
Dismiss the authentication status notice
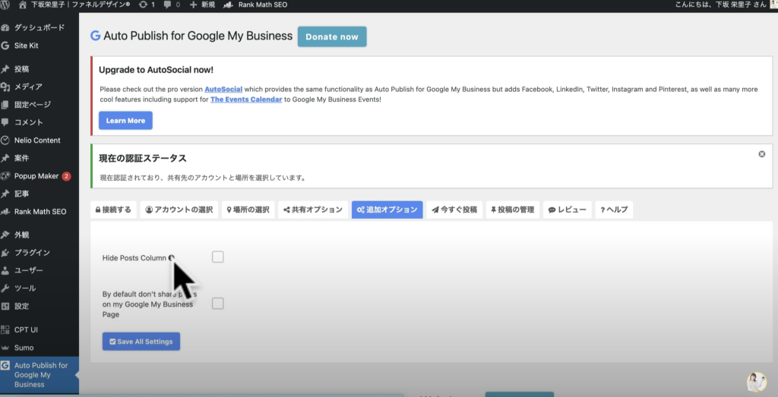tap(761, 154)
